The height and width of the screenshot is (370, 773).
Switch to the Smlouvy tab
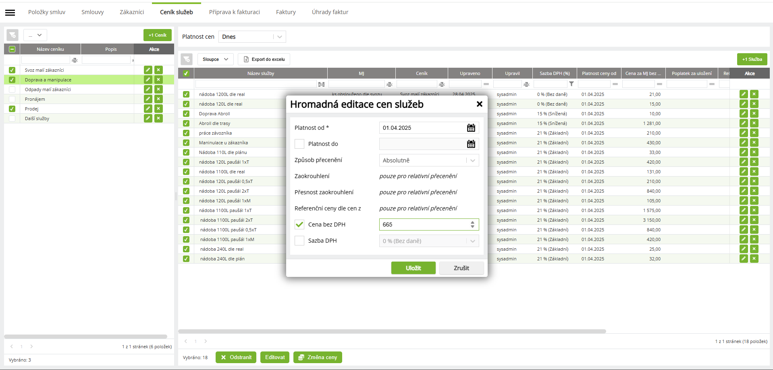coord(93,12)
